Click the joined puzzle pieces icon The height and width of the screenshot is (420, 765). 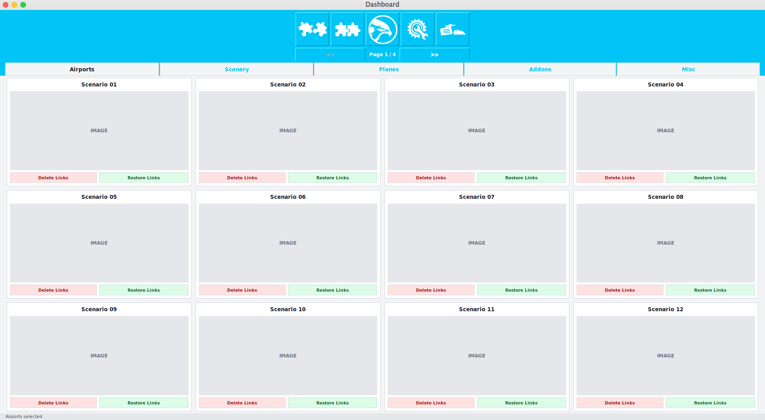point(347,29)
